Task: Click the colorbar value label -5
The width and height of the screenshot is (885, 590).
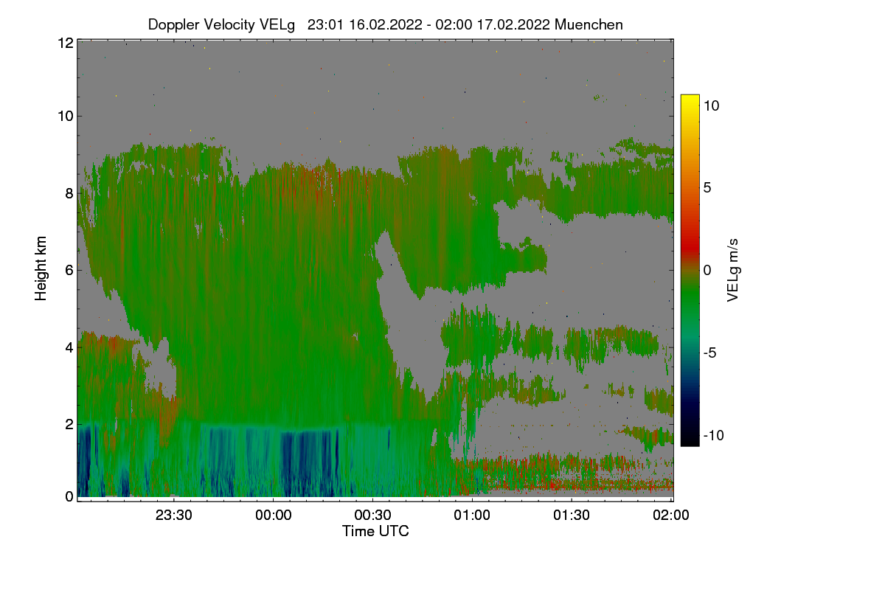Action: point(709,353)
